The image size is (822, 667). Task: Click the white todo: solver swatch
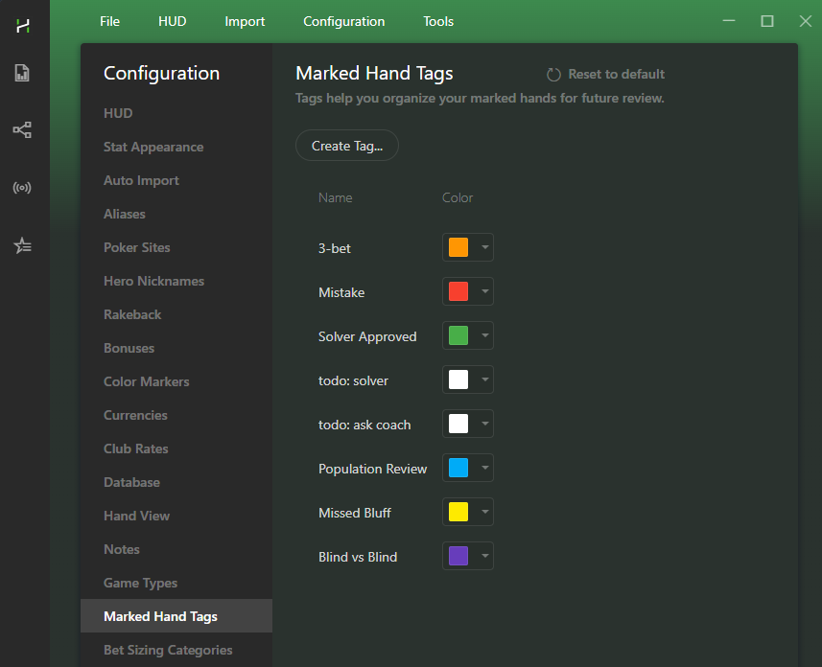point(458,379)
